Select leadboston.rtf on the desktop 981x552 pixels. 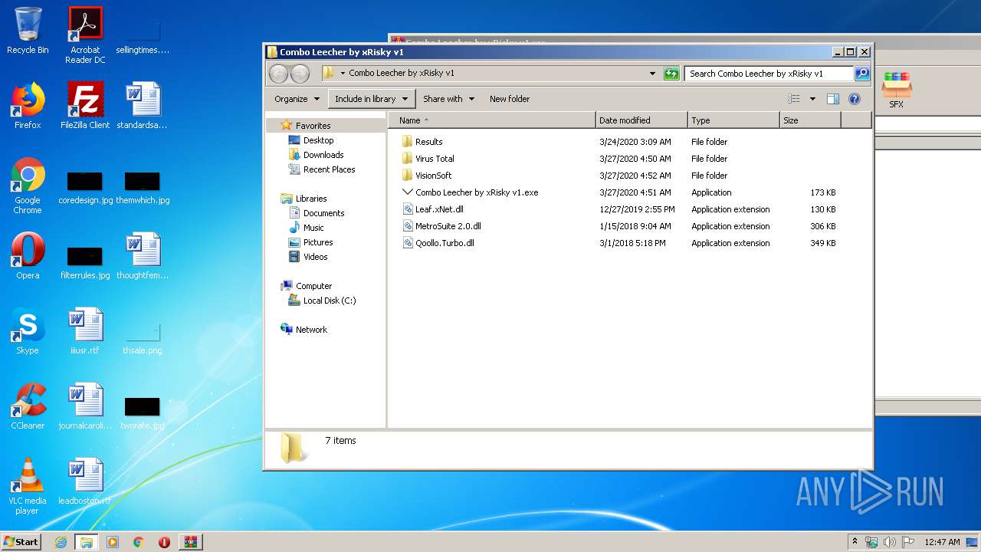tap(85, 481)
